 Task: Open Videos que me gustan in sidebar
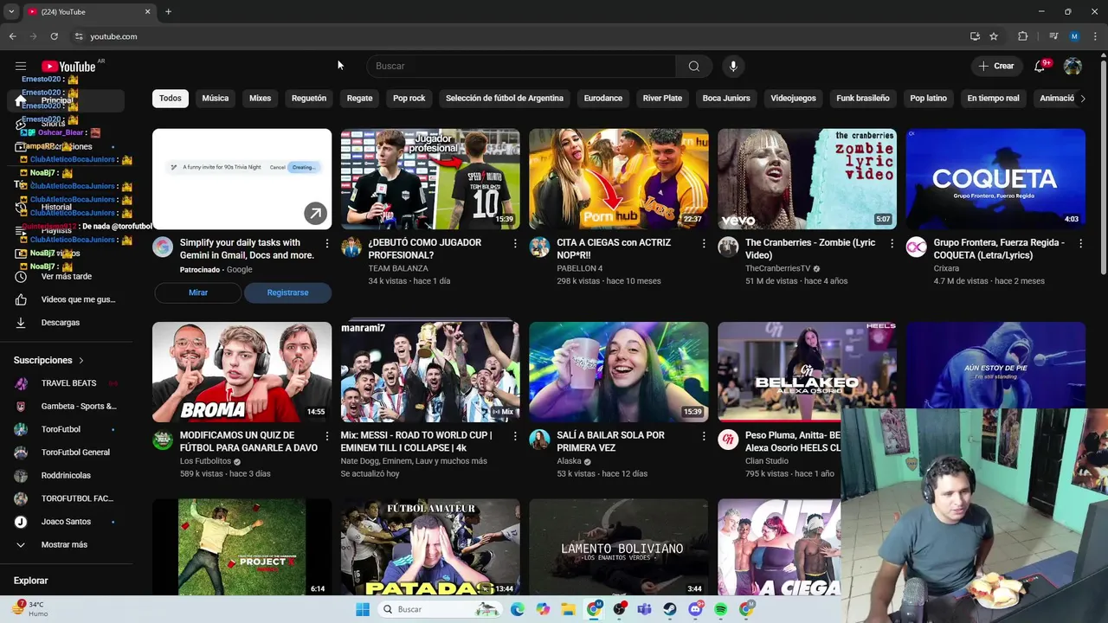(66, 299)
